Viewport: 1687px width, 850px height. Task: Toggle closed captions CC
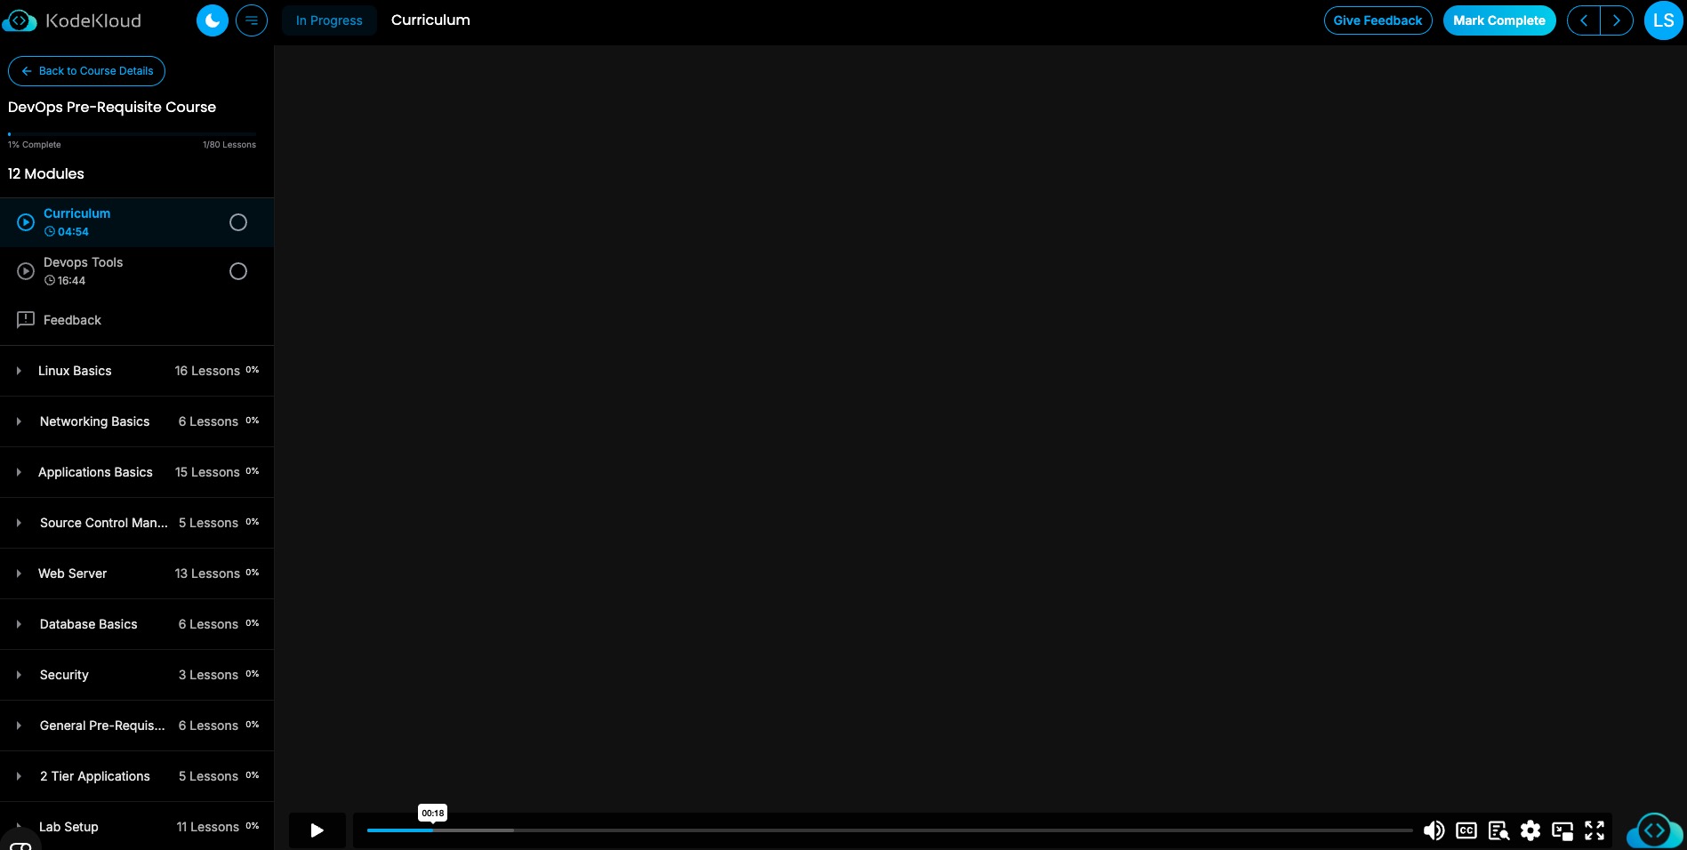[1466, 830]
